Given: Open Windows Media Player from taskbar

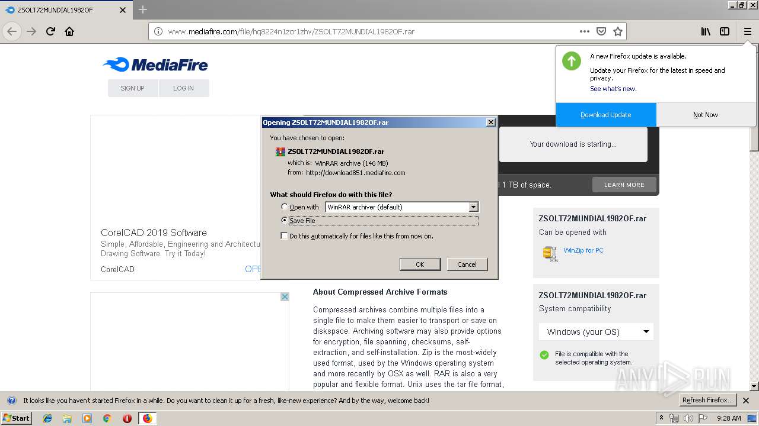Looking at the screenshot, I should coord(87,418).
